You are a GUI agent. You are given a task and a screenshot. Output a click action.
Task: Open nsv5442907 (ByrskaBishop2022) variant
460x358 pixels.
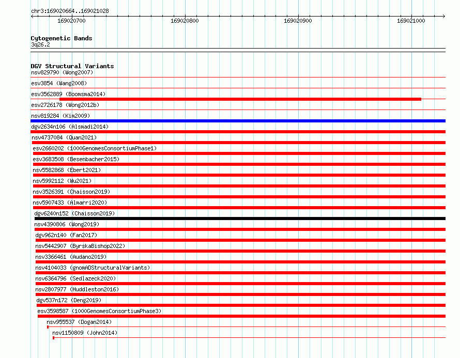[x=80, y=246]
